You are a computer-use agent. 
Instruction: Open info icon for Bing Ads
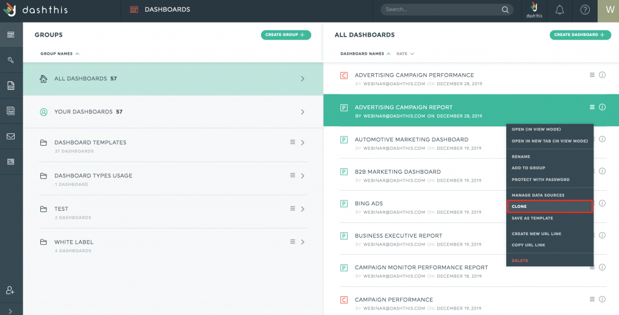pyautogui.click(x=602, y=204)
